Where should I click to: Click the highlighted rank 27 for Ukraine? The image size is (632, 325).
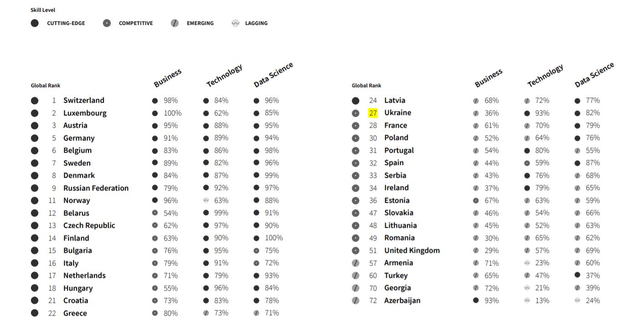coord(373,113)
